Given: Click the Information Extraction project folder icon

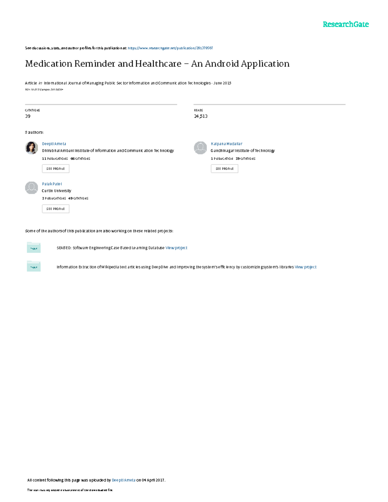Looking at the screenshot, I should 34,266.
